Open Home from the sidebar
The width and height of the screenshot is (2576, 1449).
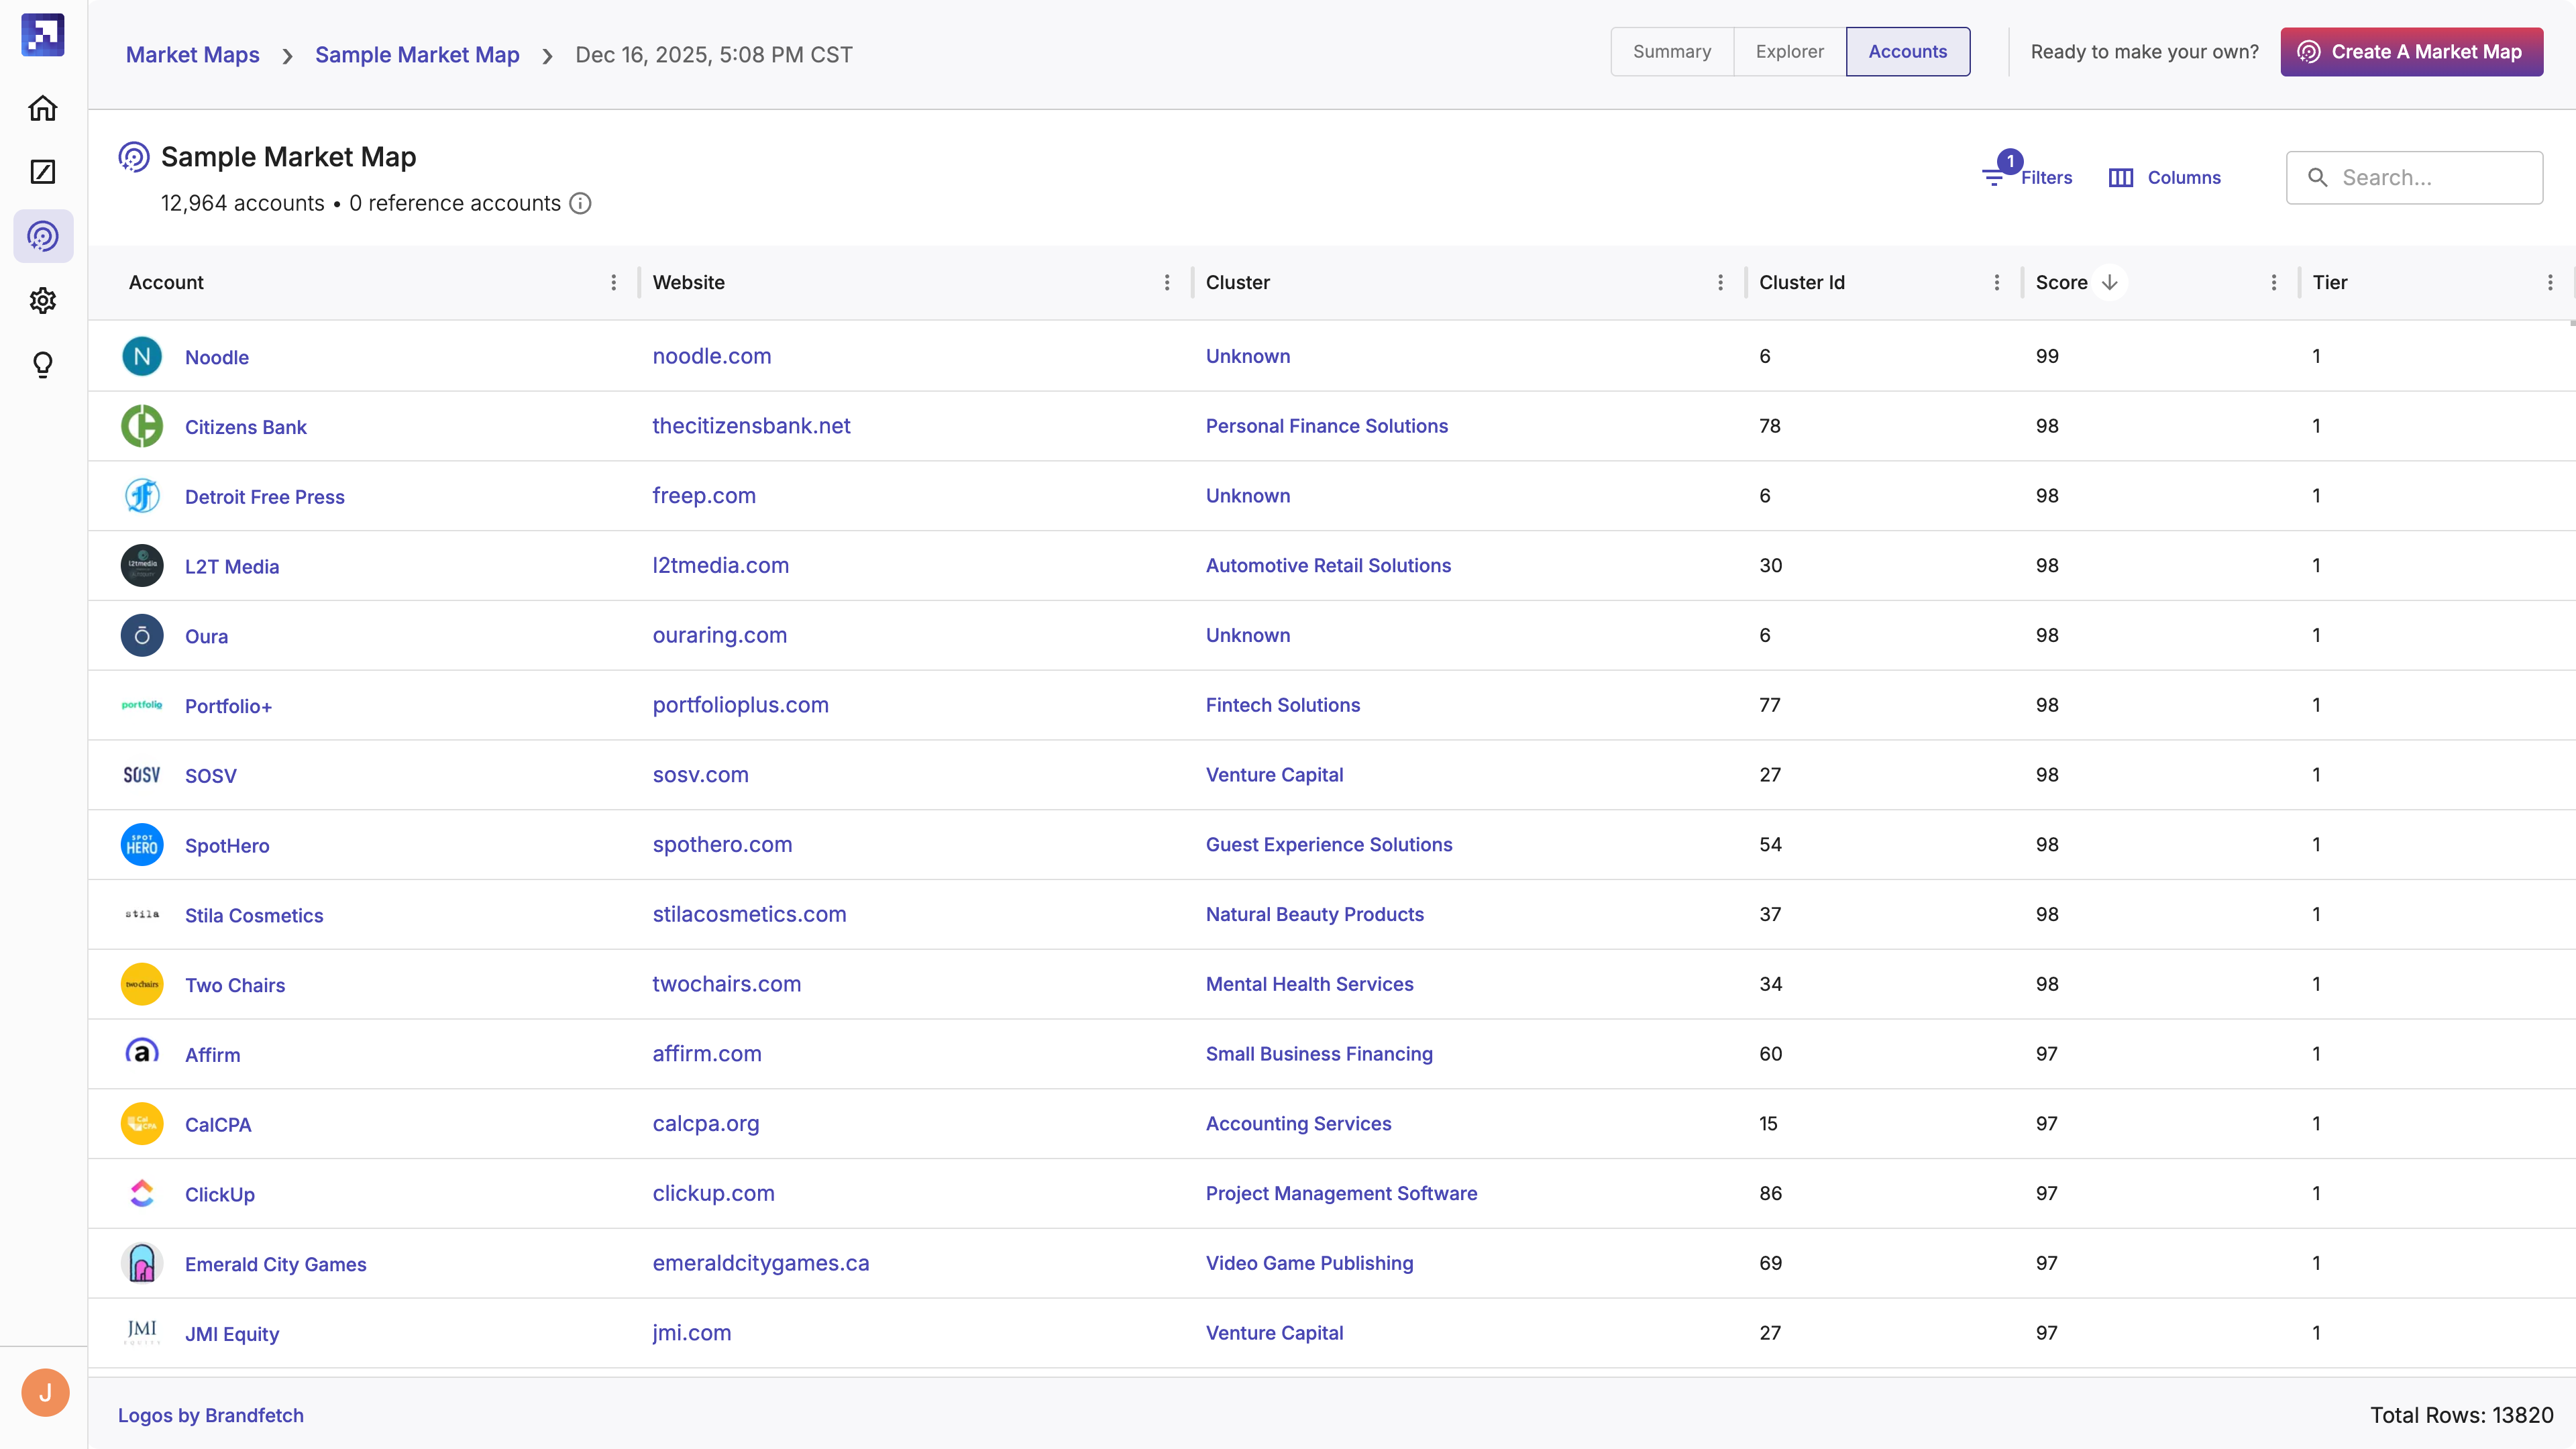pyautogui.click(x=43, y=108)
